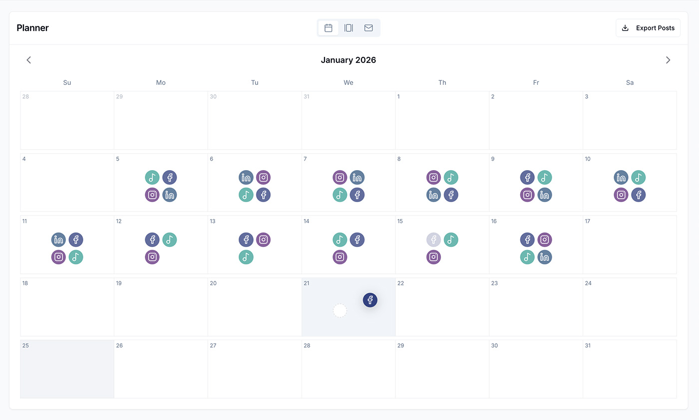Click the LinkedIn post icon on January 6
The width and height of the screenshot is (699, 420).
click(246, 177)
